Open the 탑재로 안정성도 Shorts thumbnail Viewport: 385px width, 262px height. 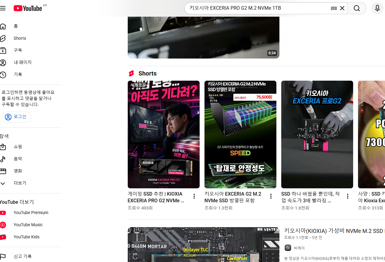click(x=240, y=134)
